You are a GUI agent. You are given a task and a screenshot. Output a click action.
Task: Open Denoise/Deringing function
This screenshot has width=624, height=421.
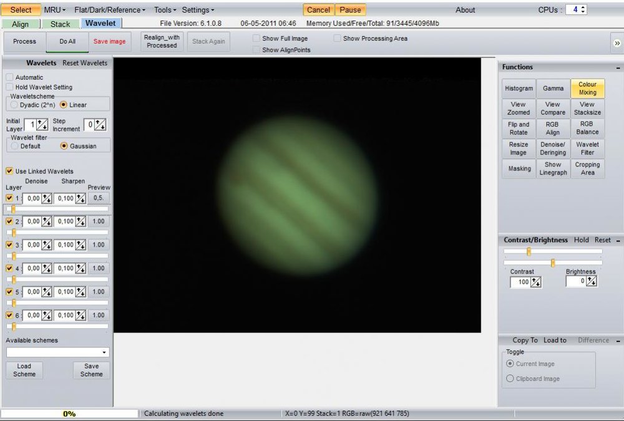(x=553, y=148)
